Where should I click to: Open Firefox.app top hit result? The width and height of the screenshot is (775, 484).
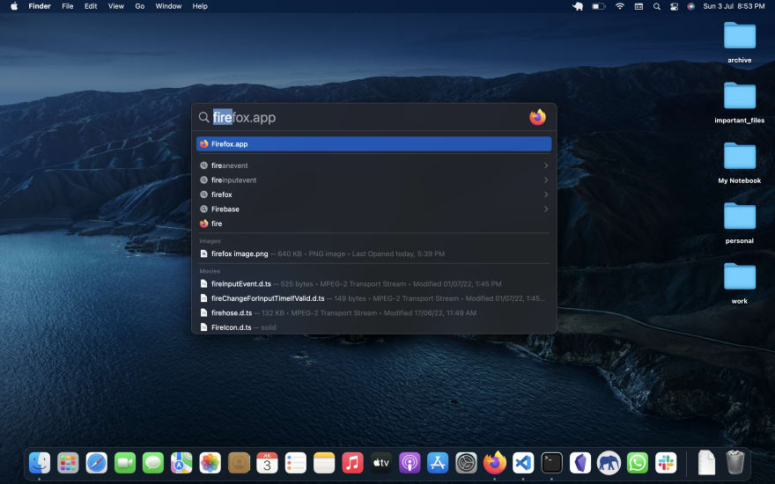(x=373, y=144)
